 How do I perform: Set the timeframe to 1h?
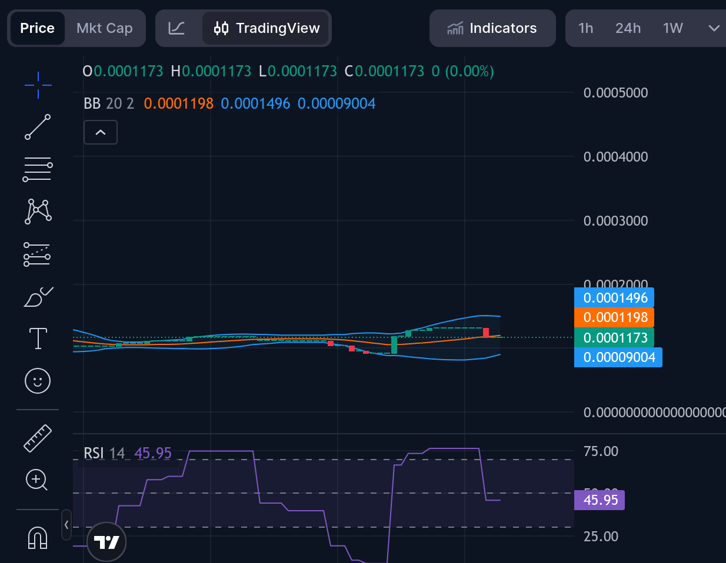click(x=585, y=28)
